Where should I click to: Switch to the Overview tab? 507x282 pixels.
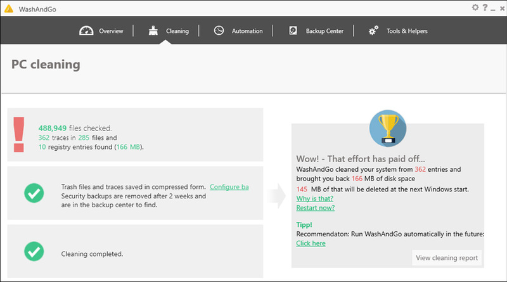coord(111,31)
